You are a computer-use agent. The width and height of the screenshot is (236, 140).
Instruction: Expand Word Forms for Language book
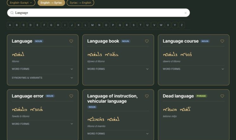click(118, 69)
